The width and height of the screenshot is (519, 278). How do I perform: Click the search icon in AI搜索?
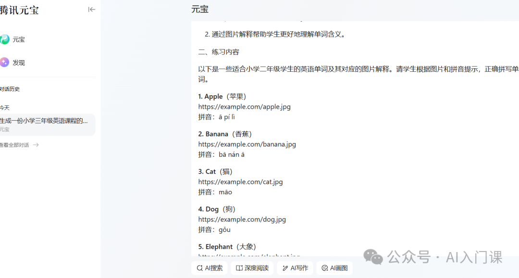(x=199, y=268)
